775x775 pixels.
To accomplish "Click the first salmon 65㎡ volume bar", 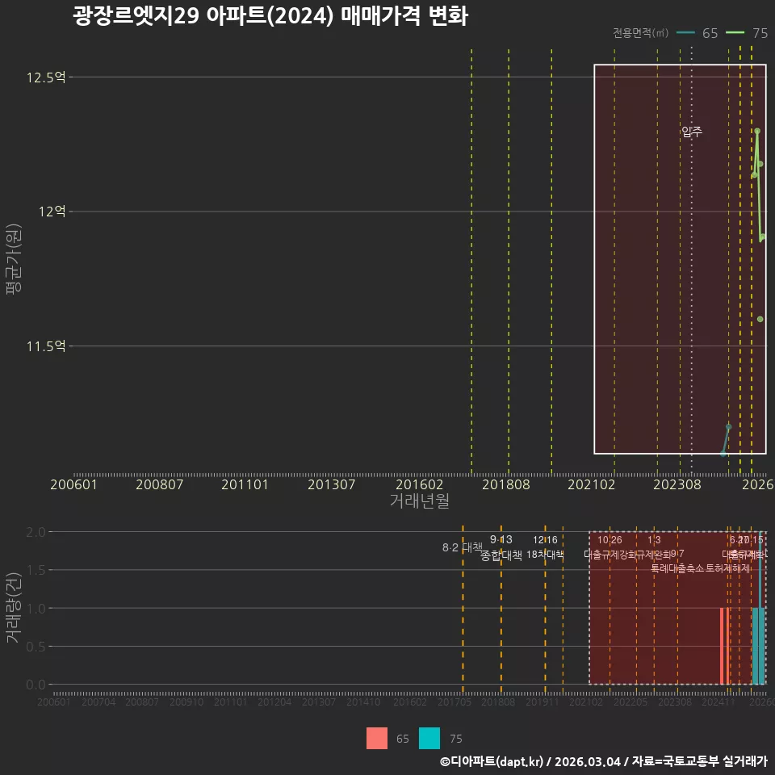I will pos(722,646).
